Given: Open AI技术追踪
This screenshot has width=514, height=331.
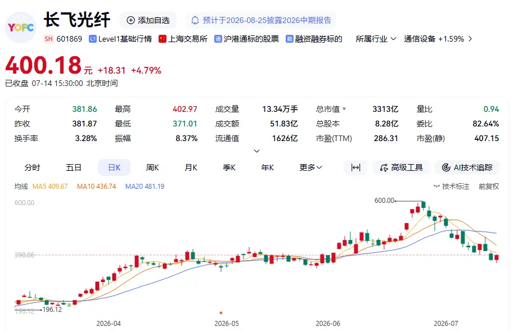Looking at the screenshot, I should tap(467, 168).
